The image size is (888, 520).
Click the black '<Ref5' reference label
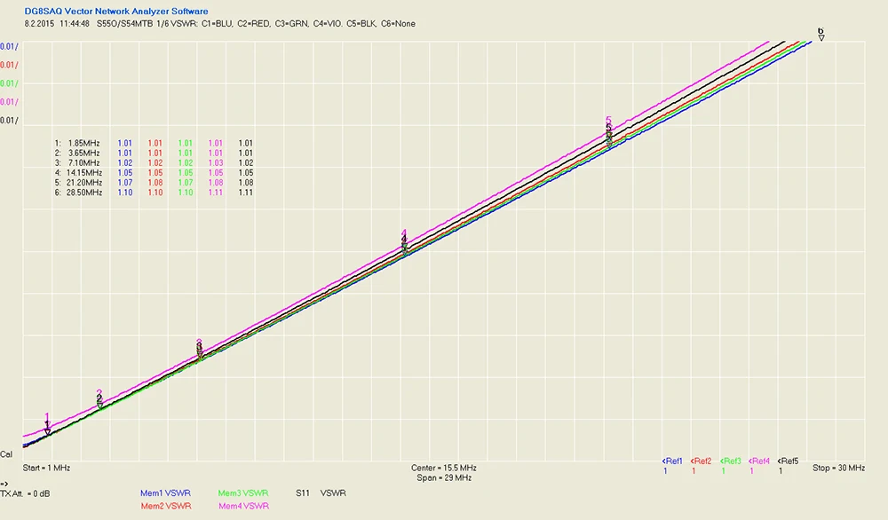click(x=789, y=461)
